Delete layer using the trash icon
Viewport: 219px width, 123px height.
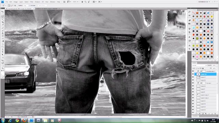(x=215, y=114)
